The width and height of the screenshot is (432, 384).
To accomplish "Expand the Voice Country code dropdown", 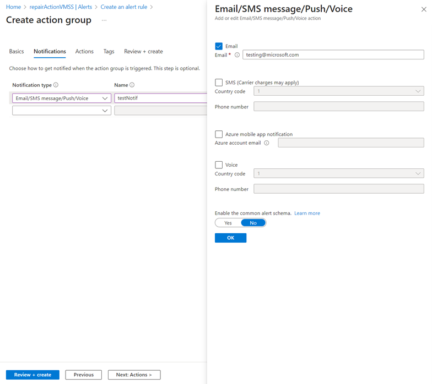I will click(338, 174).
